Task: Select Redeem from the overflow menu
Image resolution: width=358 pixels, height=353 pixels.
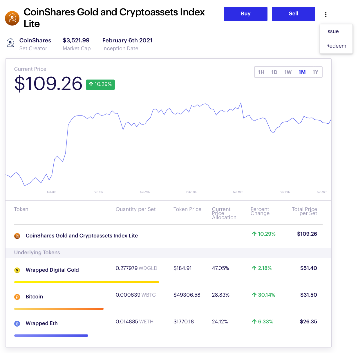Action: pos(336,46)
